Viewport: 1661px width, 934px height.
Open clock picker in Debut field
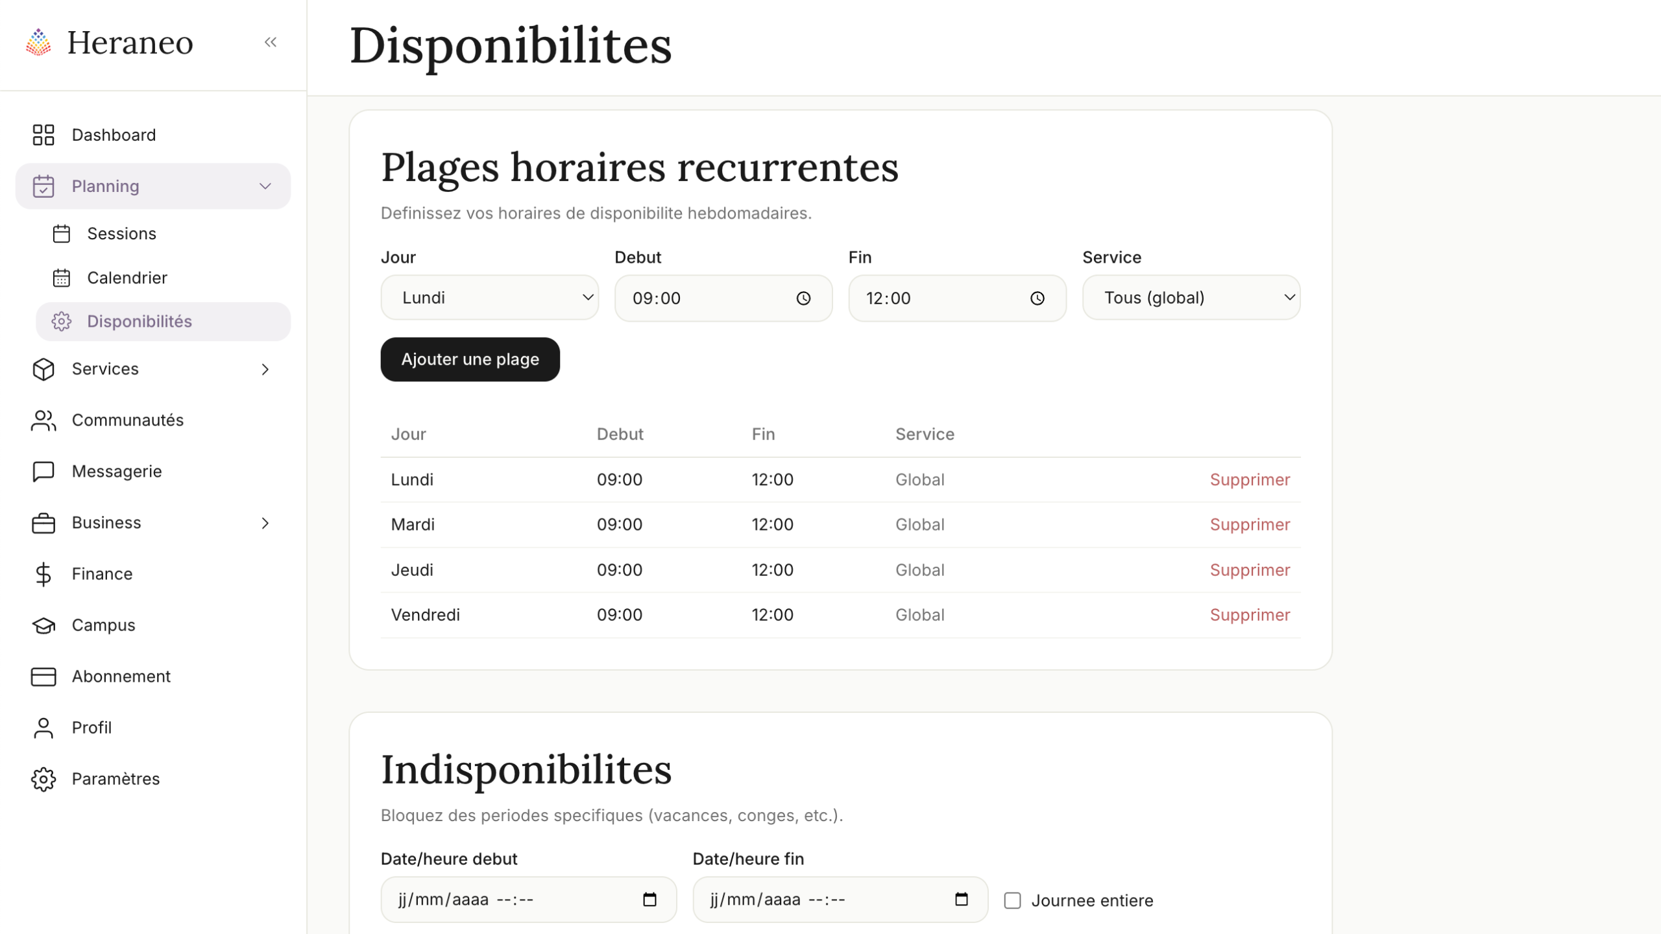[803, 298]
